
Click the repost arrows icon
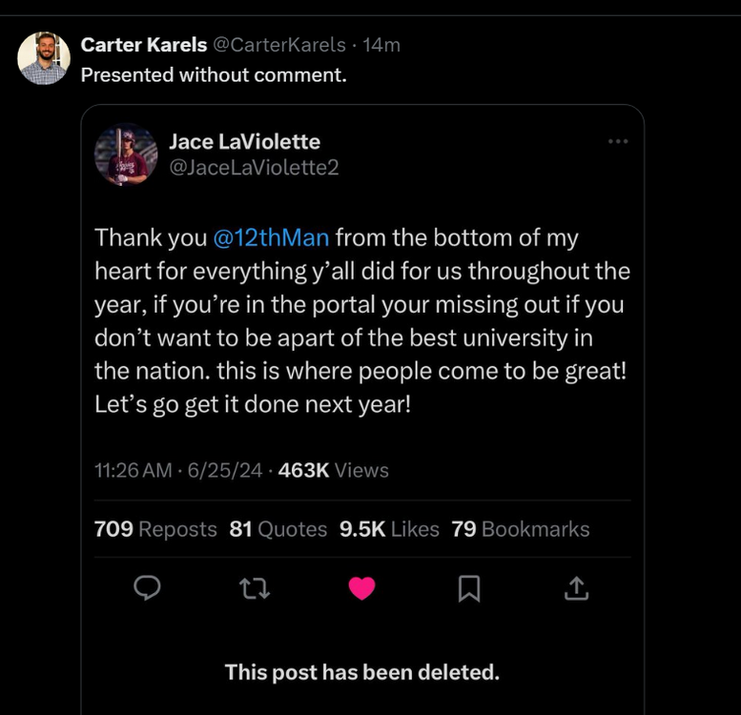[x=255, y=589]
